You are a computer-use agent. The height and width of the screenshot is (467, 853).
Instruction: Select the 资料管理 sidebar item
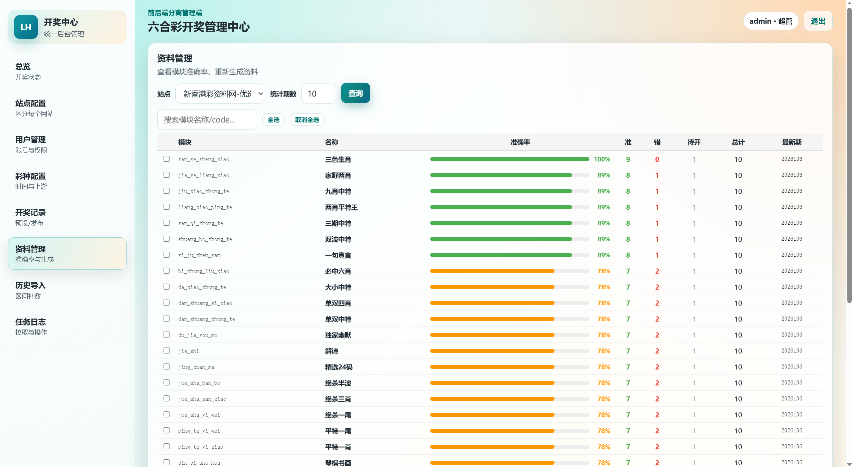(x=67, y=254)
